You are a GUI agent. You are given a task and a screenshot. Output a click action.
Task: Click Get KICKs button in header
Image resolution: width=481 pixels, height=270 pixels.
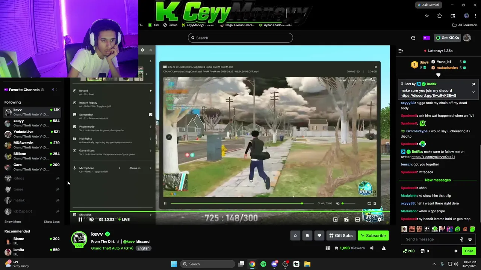coord(448,38)
